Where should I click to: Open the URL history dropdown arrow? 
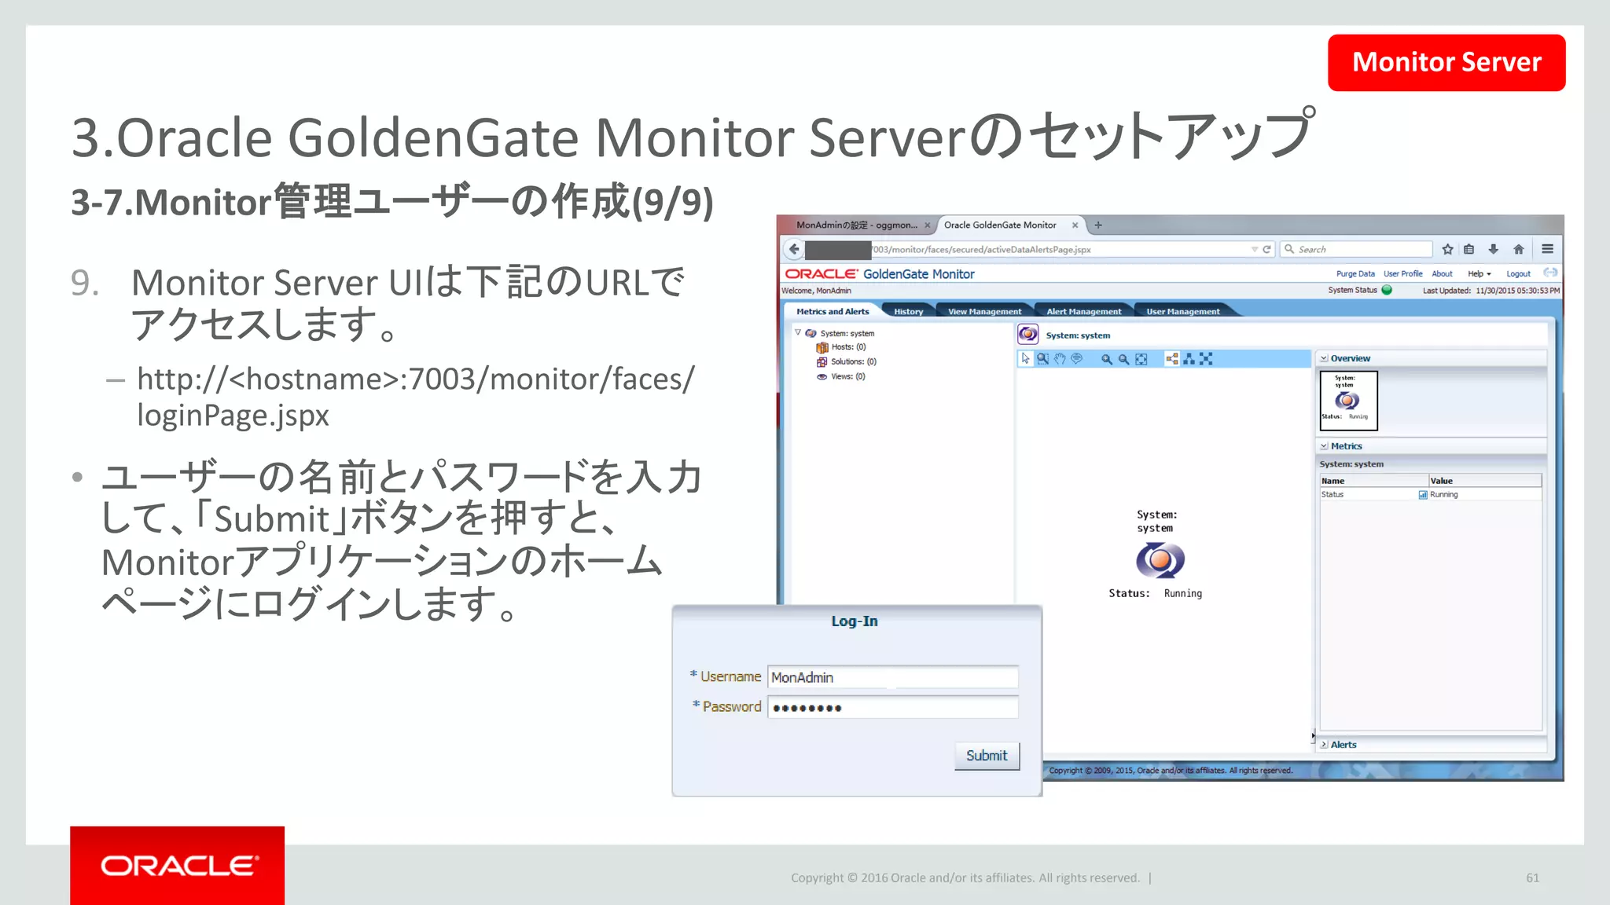[x=1255, y=249]
